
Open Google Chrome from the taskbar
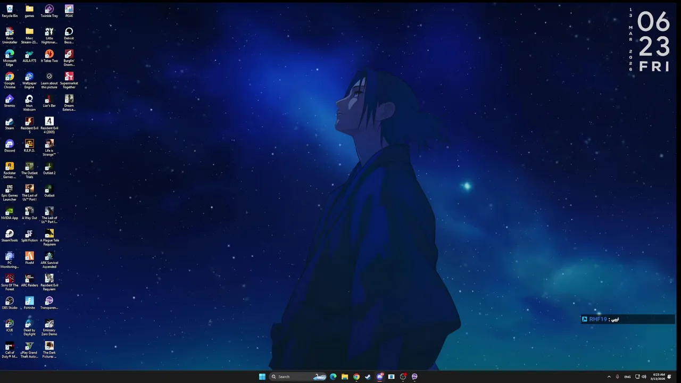click(356, 377)
